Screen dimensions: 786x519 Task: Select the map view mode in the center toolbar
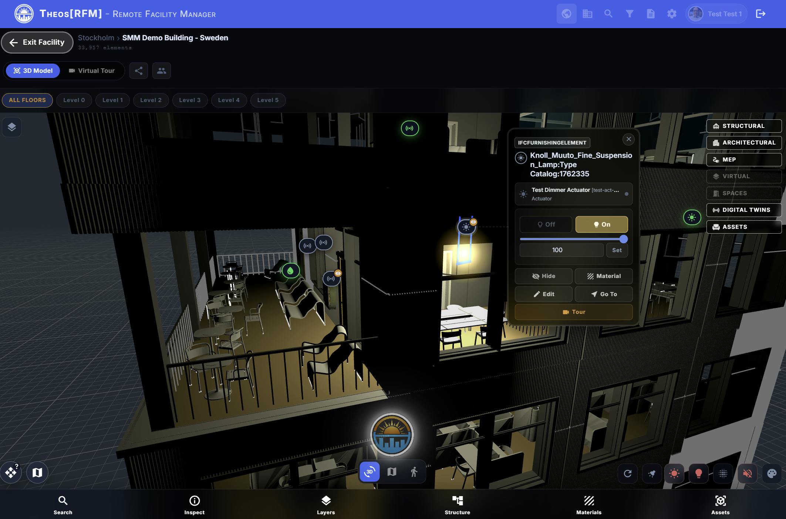click(392, 472)
